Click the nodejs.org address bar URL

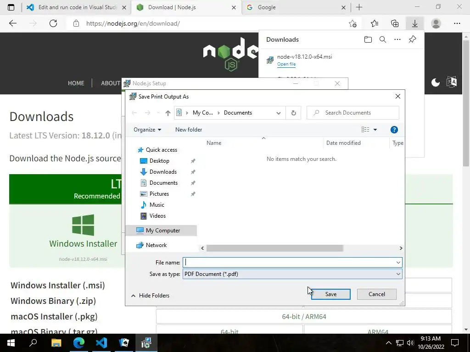click(x=133, y=23)
